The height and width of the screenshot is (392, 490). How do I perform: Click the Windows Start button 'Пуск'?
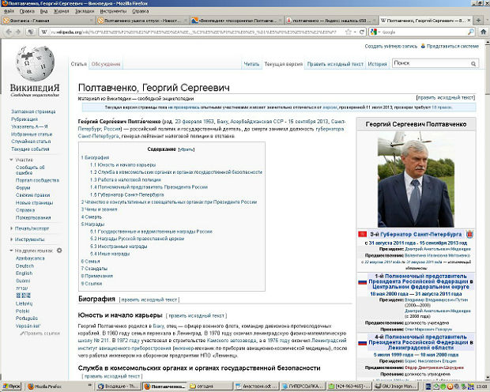(11, 386)
